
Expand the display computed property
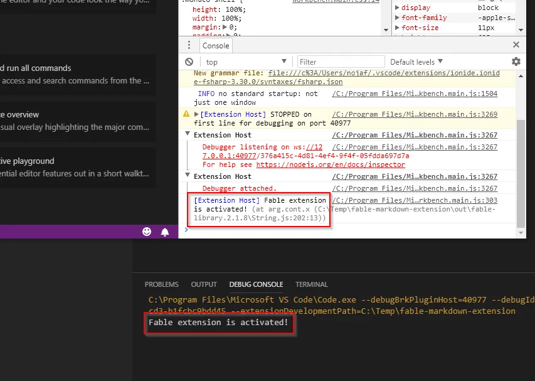click(396, 8)
